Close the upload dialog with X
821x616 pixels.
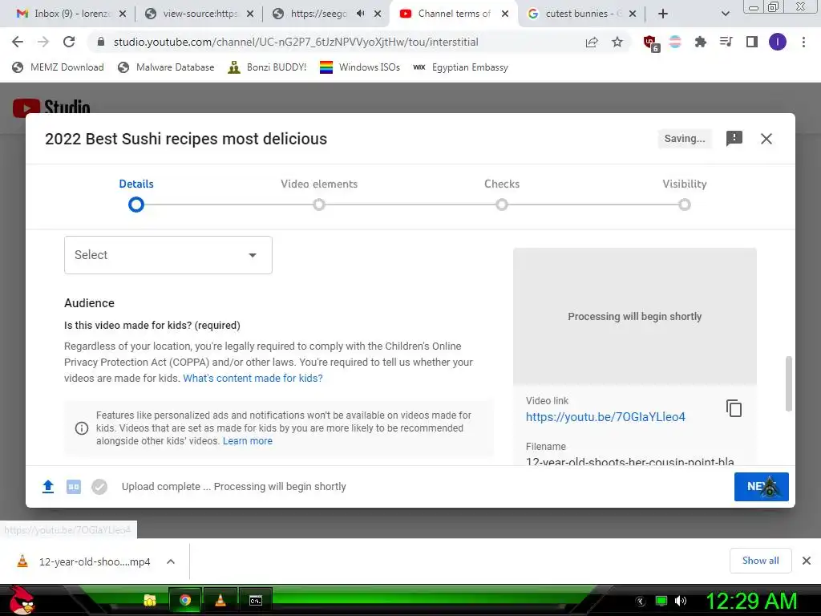pyautogui.click(x=766, y=139)
